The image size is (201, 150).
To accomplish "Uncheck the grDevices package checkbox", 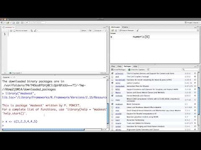I will 112,73.
